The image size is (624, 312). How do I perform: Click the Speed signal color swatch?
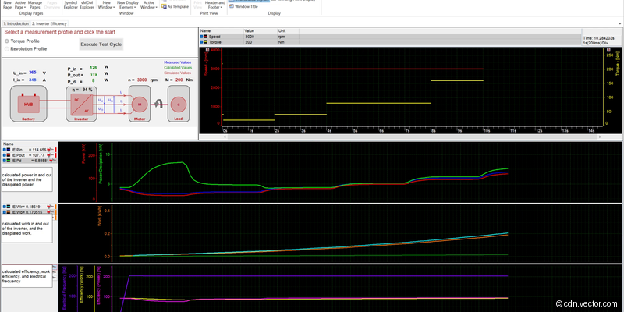click(205, 37)
